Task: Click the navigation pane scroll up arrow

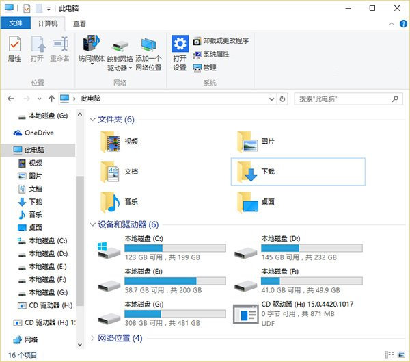Action: click(80, 114)
